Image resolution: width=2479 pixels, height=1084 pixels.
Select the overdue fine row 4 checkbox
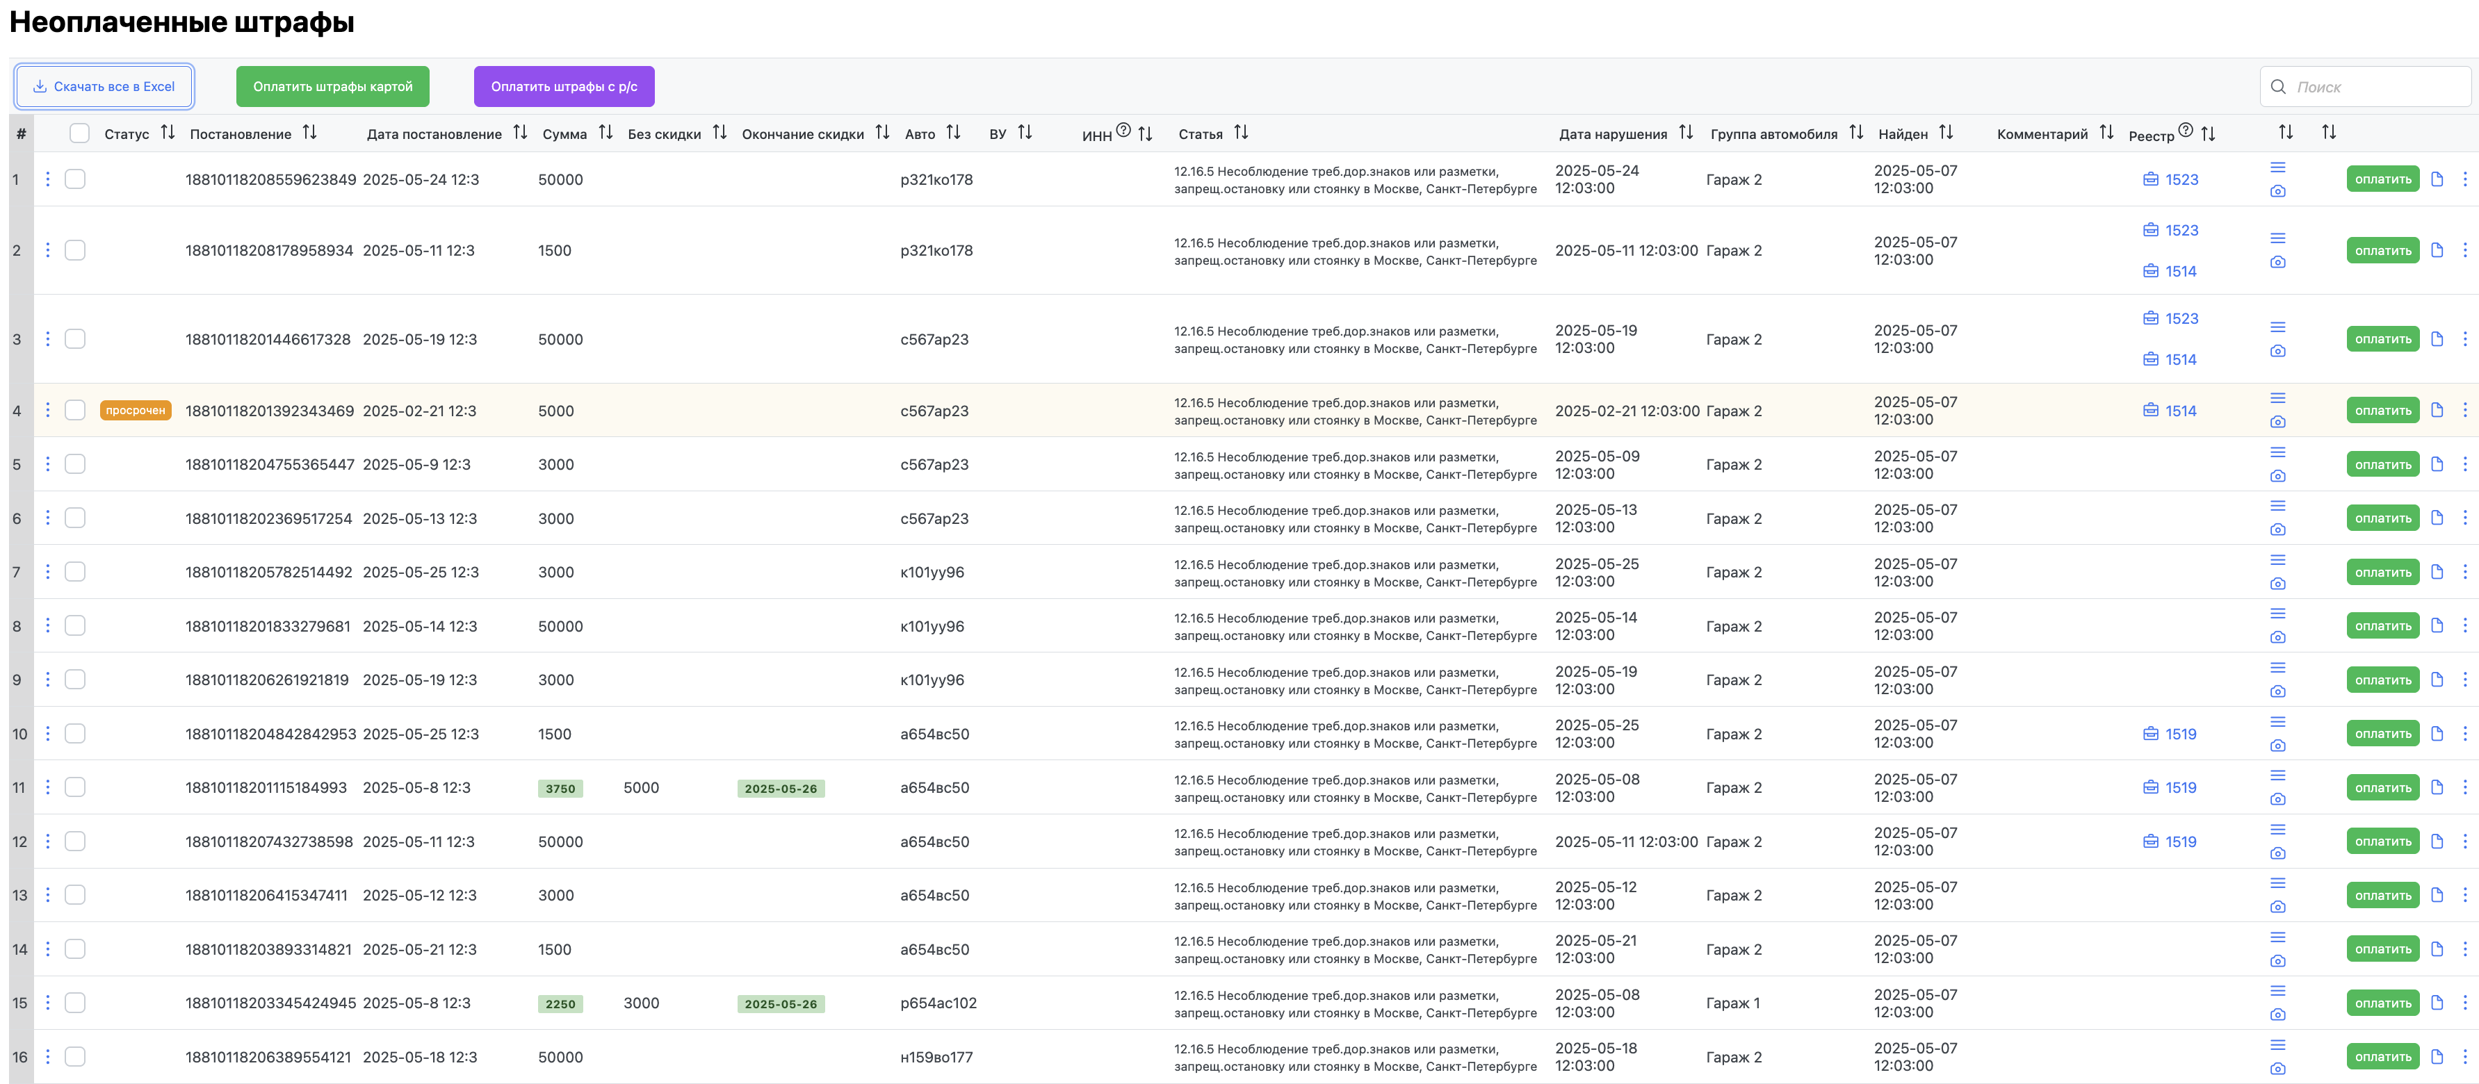tap(75, 411)
